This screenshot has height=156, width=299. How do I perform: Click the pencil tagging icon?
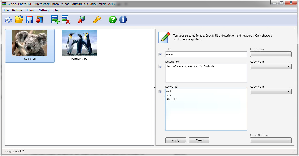coord(164,37)
